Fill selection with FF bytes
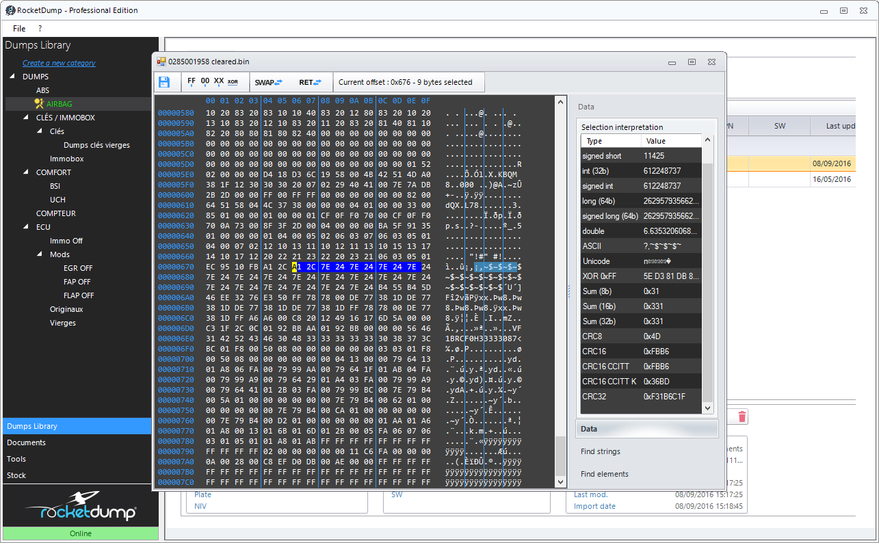This screenshot has width=879, height=543. point(192,81)
